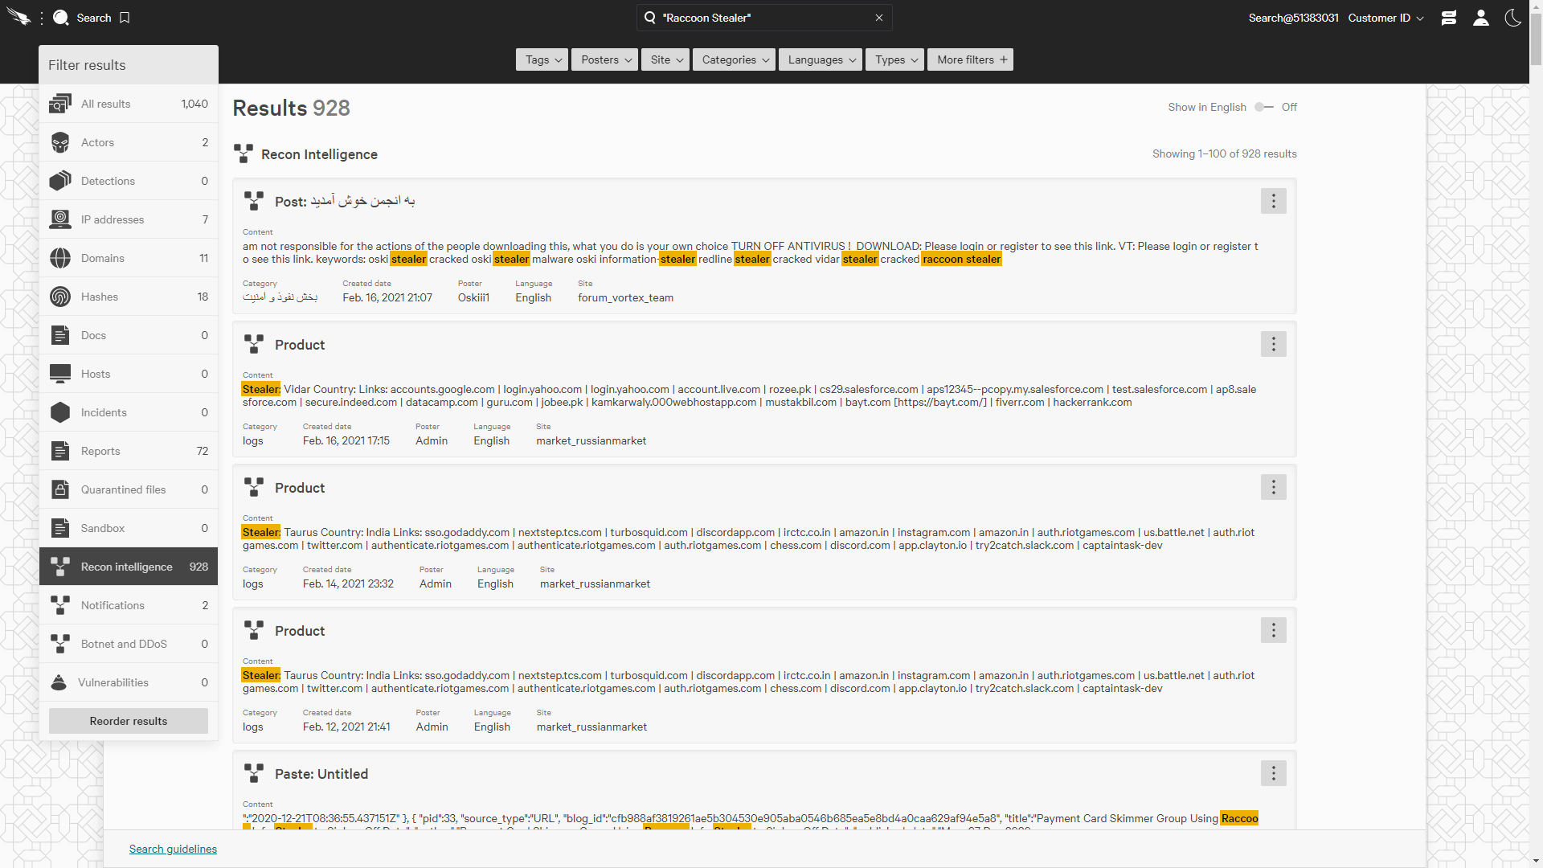Open the Paste: Untitled result title

pos(321,774)
